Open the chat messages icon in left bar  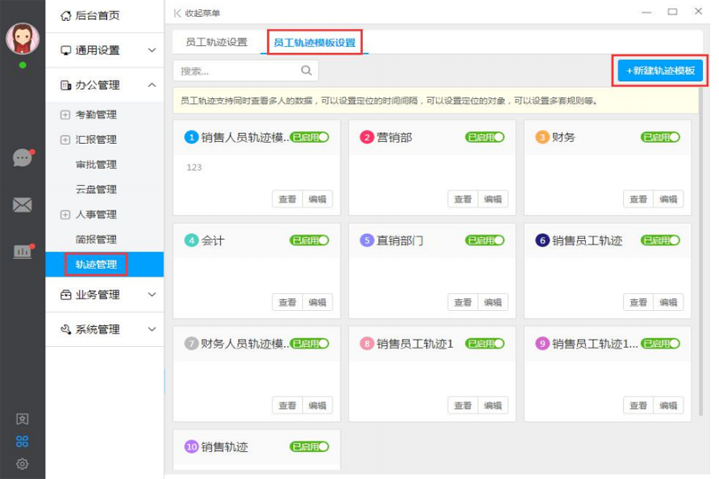22,158
